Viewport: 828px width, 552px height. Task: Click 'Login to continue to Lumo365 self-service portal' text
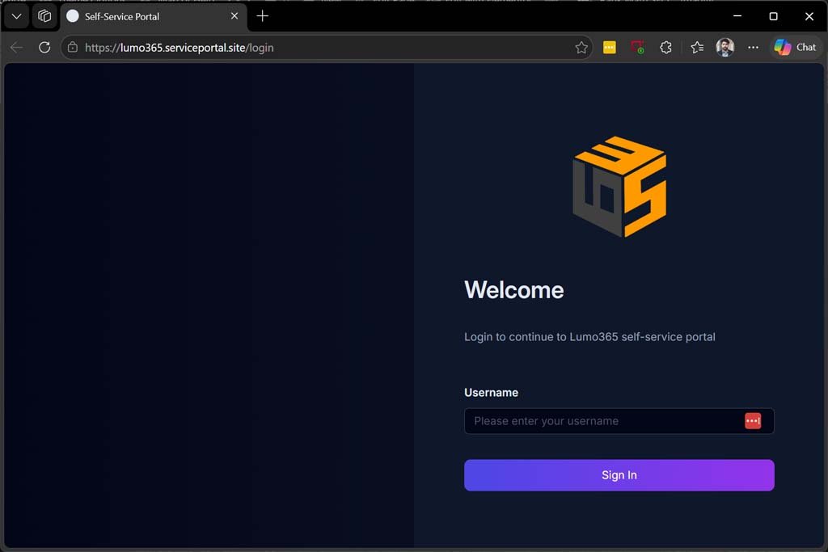pos(589,337)
